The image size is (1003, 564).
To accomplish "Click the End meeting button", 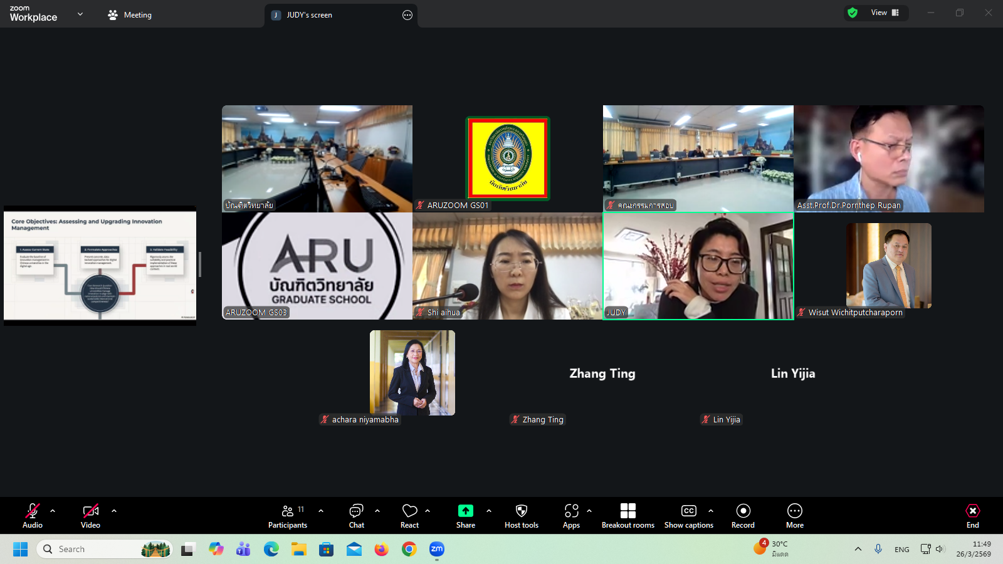I will 972,516.
